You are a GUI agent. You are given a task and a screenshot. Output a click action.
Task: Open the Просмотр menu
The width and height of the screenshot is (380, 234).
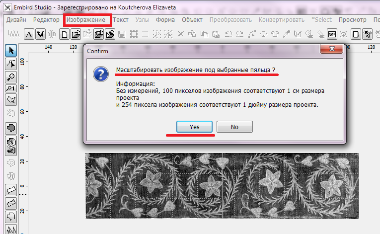(352, 20)
